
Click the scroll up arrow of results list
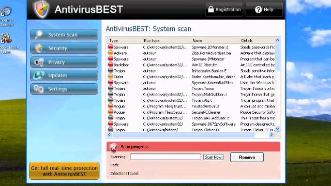277,40
